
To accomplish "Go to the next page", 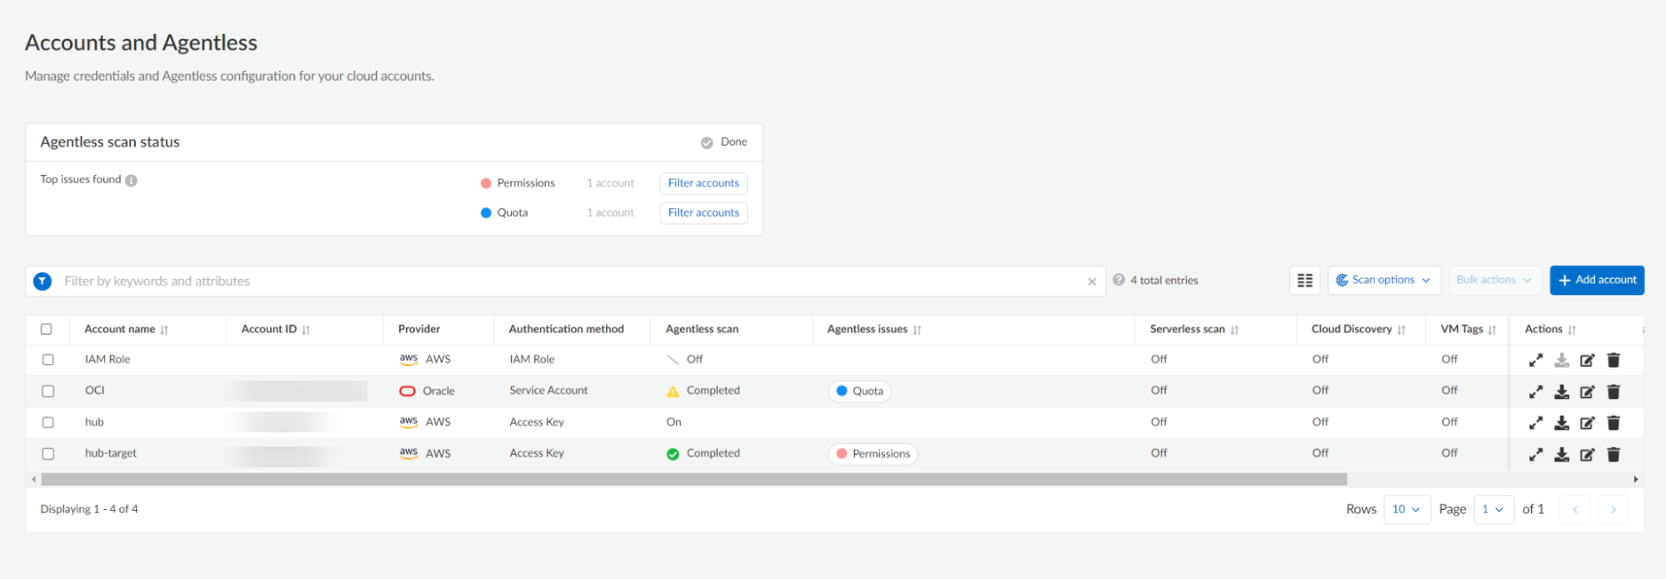I will [1613, 510].
